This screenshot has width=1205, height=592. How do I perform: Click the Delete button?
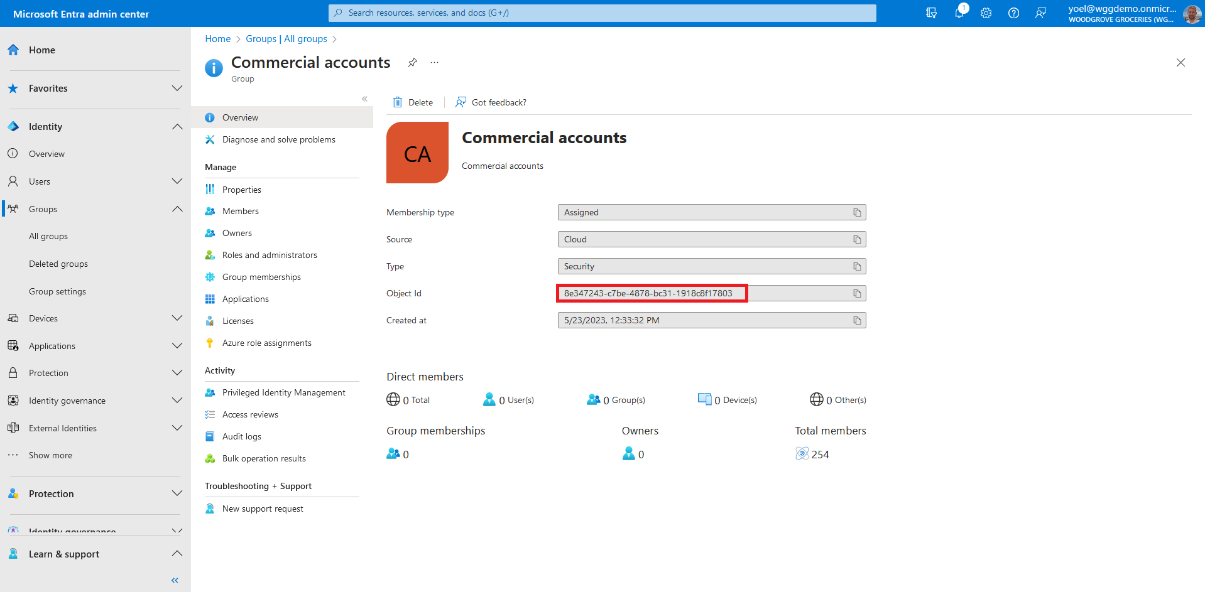413,102
